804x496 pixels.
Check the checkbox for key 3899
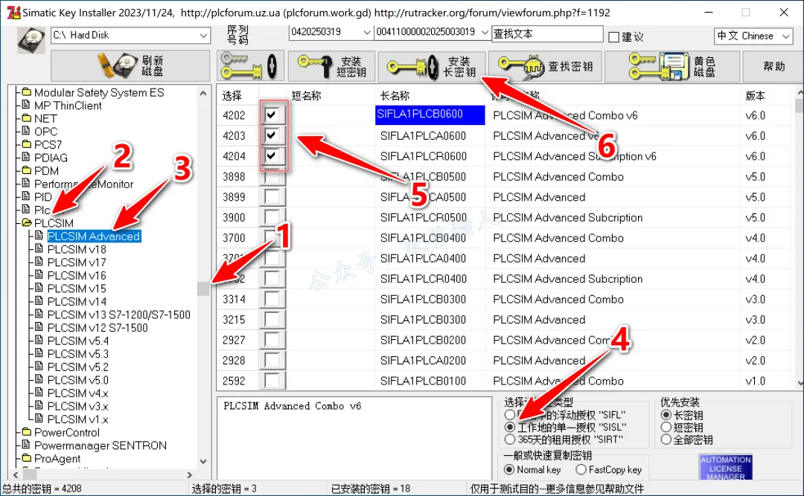pyautogui.click(x=272, y=197)
